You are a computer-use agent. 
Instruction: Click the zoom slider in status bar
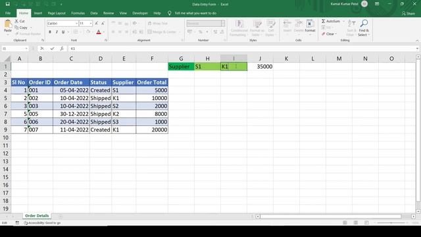391,223
